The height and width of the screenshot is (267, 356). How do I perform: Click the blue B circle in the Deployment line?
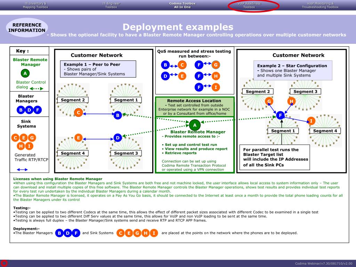tap(59, 233)
